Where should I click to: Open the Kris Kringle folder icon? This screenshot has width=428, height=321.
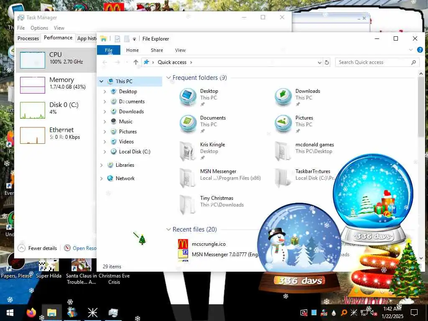coord(188,150)
